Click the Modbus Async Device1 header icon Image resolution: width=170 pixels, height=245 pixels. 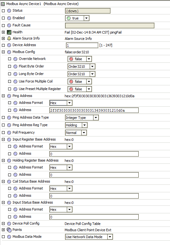3,4
